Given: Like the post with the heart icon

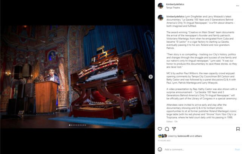Looking at the screenshot, I should [160, 129].
